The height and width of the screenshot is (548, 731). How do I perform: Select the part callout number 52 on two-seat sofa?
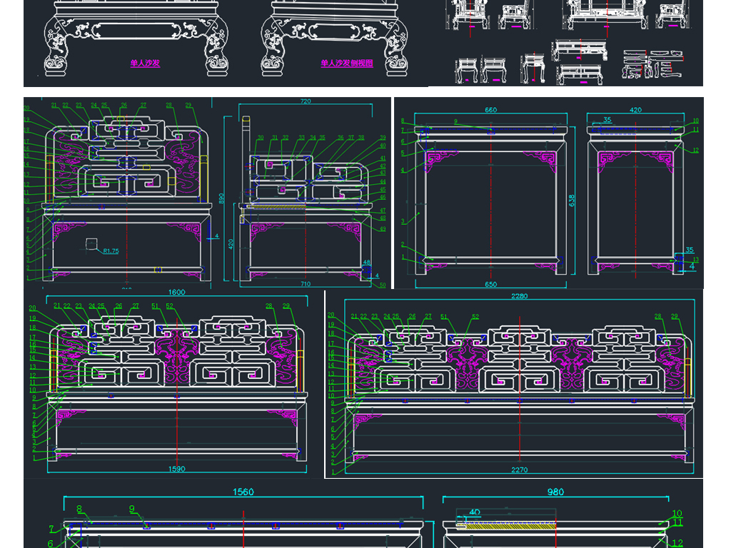coord(169,306)
